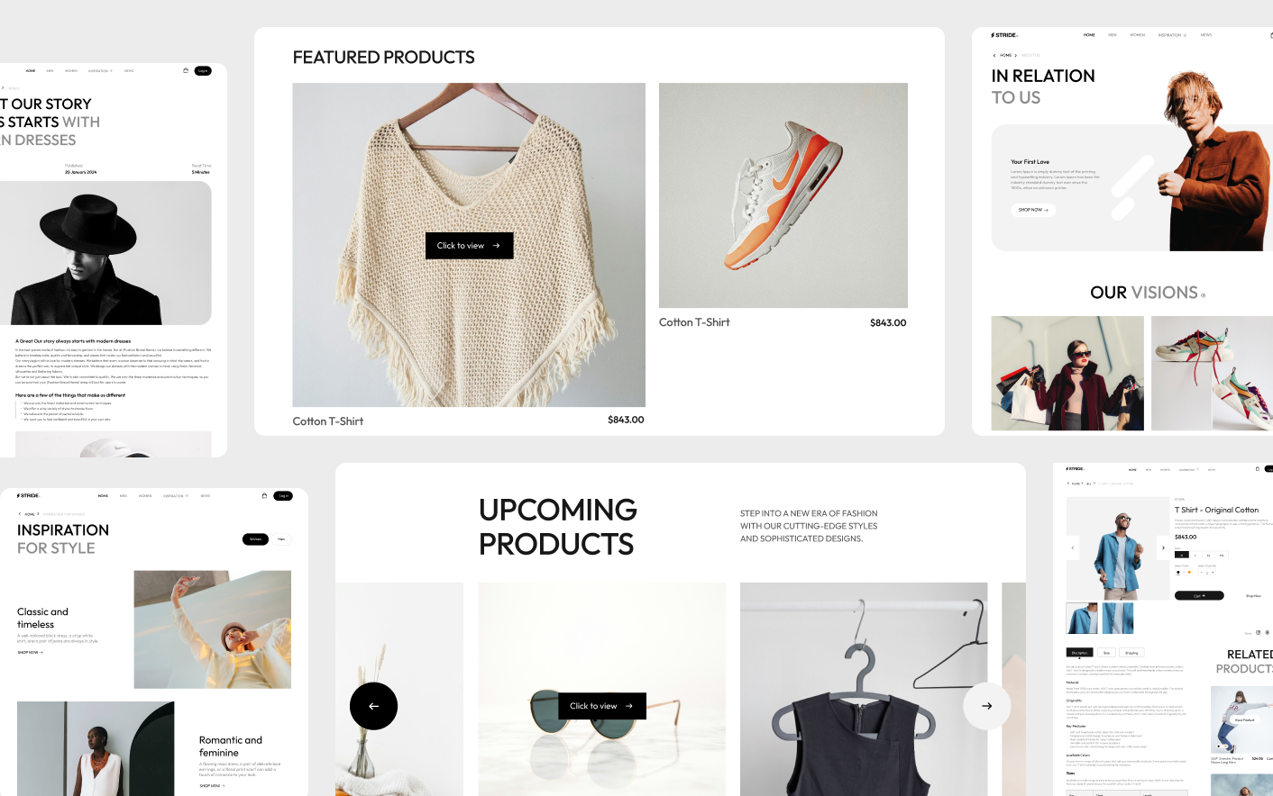Screen dimensions: 1273x796
Task: Open the News menu item on About Us page
Action: coord(1206,35)
